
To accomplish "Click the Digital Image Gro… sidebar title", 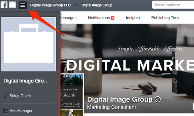I will point(26,81).
